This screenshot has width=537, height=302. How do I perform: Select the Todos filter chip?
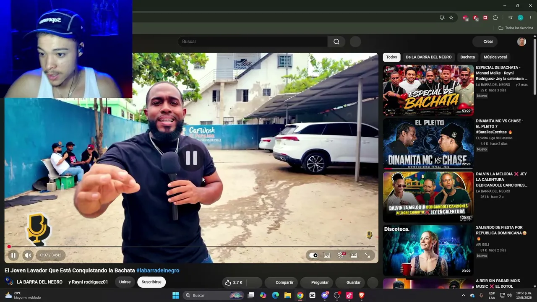391,57
